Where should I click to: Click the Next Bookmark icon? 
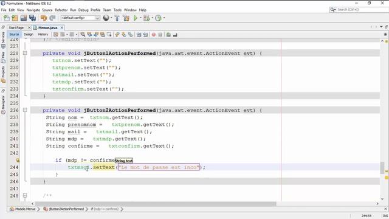pos(124,35)
